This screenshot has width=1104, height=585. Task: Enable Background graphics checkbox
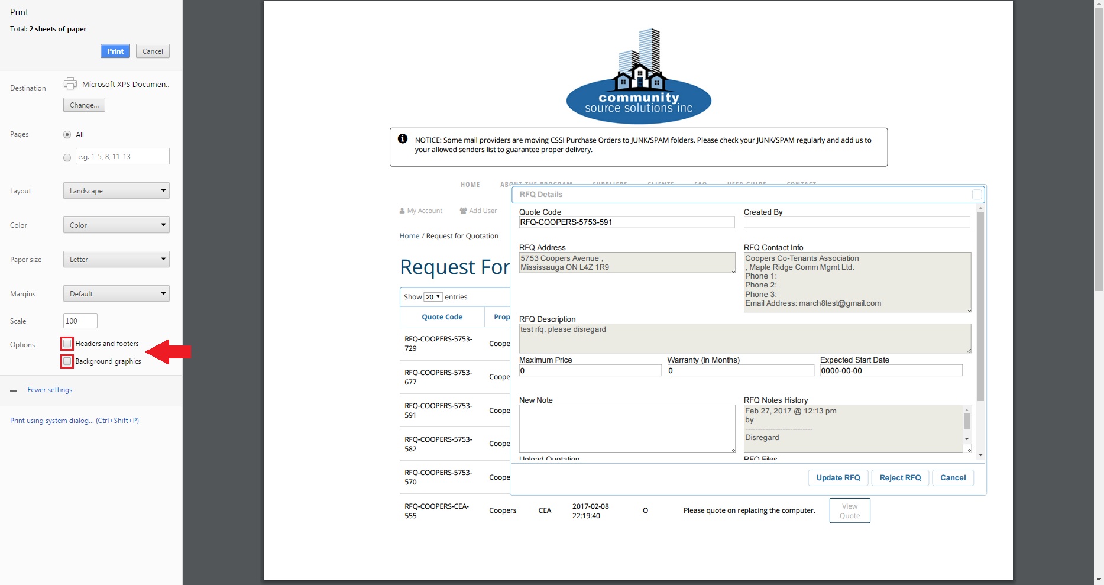(x=67, y=361)
